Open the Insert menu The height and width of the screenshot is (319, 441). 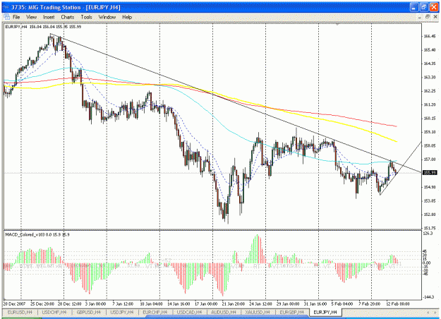coord(49,17)
